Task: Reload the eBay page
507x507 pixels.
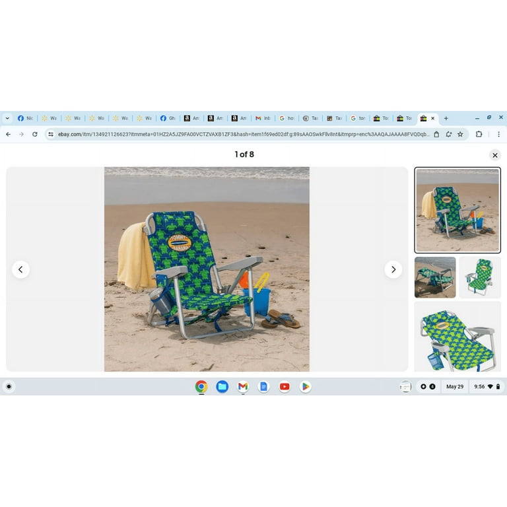Action: pyautogui.click(x=35, y=134)
